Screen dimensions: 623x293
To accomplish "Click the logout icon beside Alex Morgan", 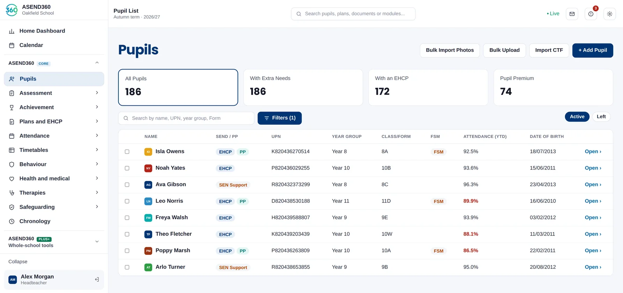I will (x=97, y=279).
